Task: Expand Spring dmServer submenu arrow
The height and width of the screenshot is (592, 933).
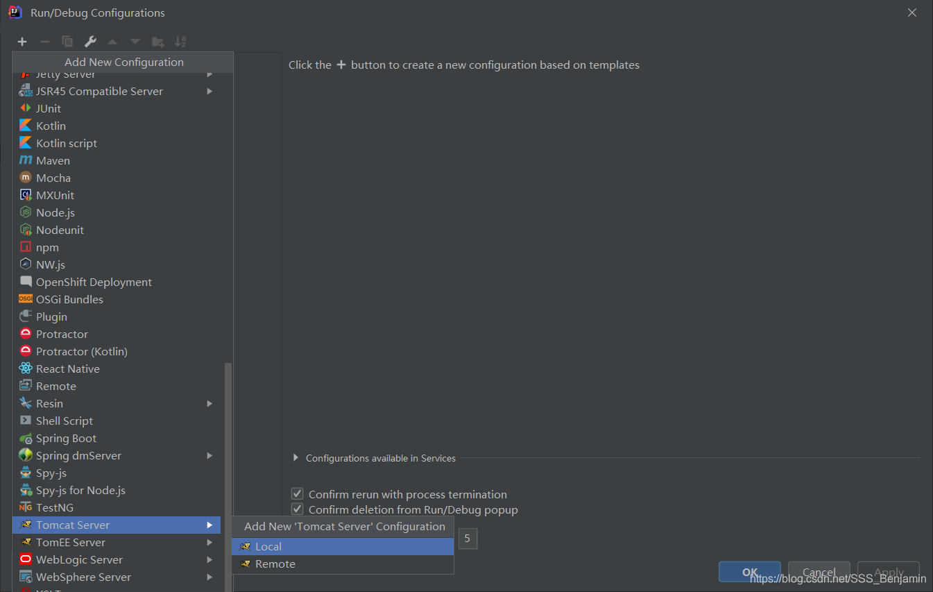Action: [209, 455]
